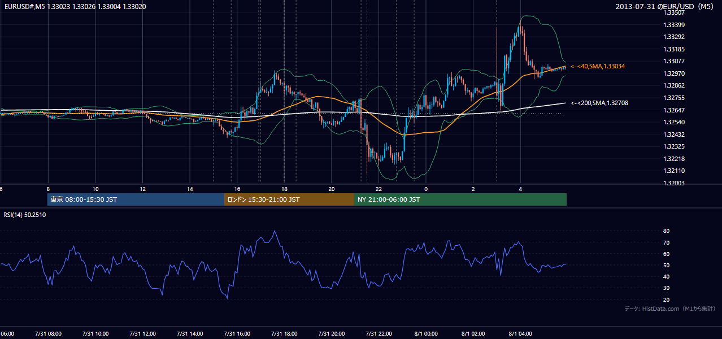Click the 8/1 02:00 date label

coord(473,334)
